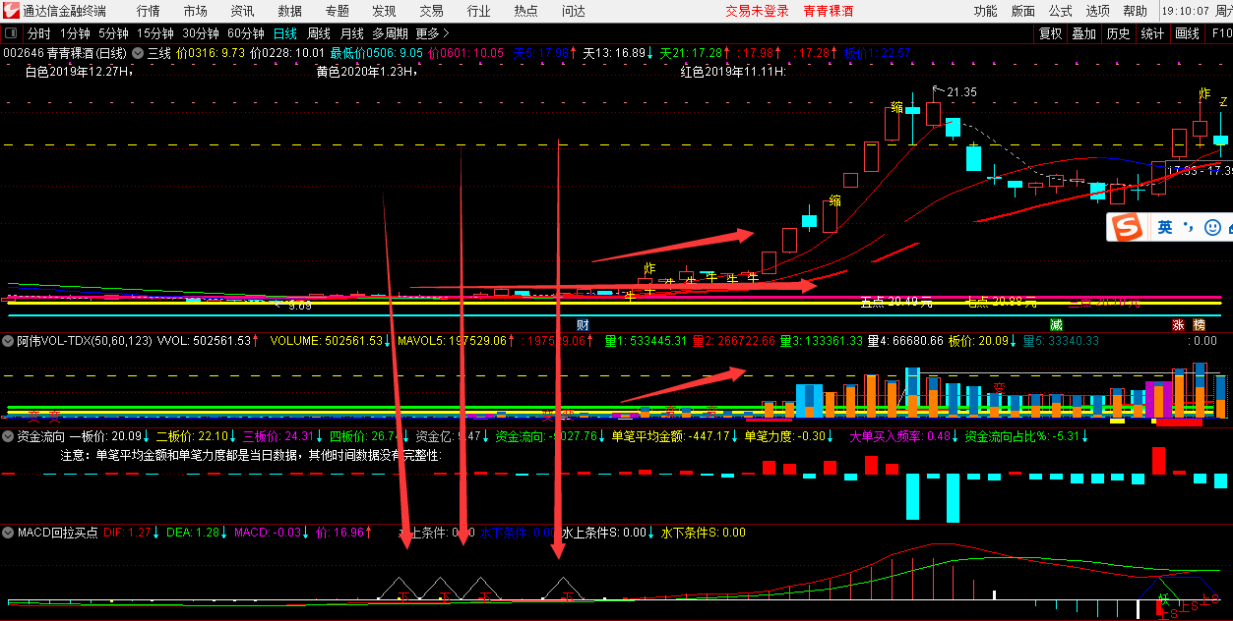Click the 002646 青青稞酒(日线) chart title
The image size is (1233, 621).
(66, 53)
